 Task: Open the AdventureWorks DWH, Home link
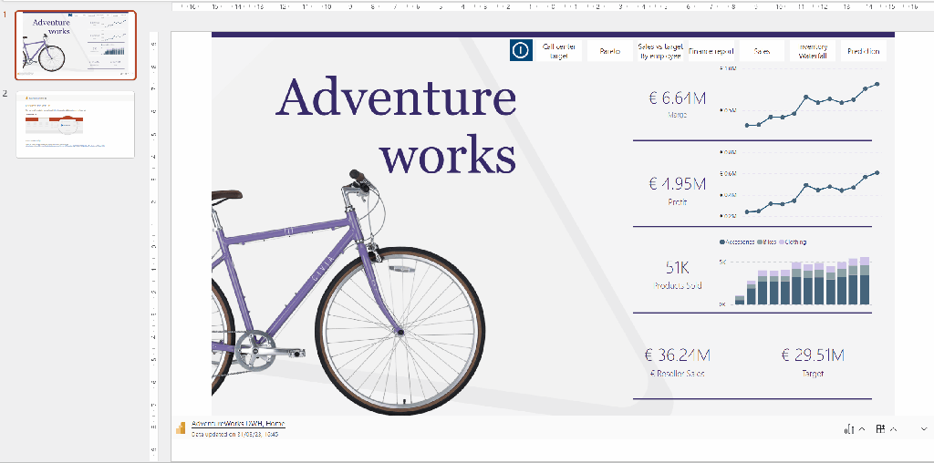pos(238,424)
